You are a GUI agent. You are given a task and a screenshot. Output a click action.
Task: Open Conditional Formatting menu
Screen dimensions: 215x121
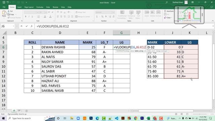pos(122,15)
